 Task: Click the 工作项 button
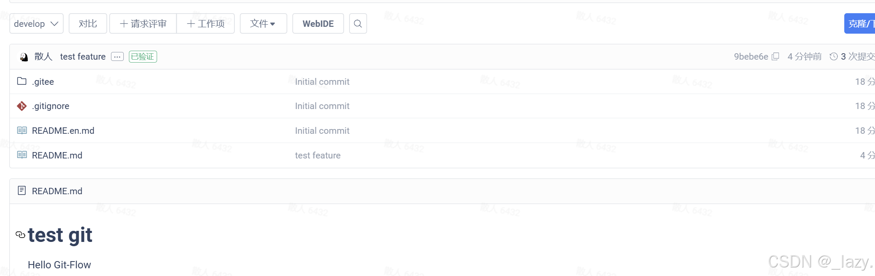[206, 23]
